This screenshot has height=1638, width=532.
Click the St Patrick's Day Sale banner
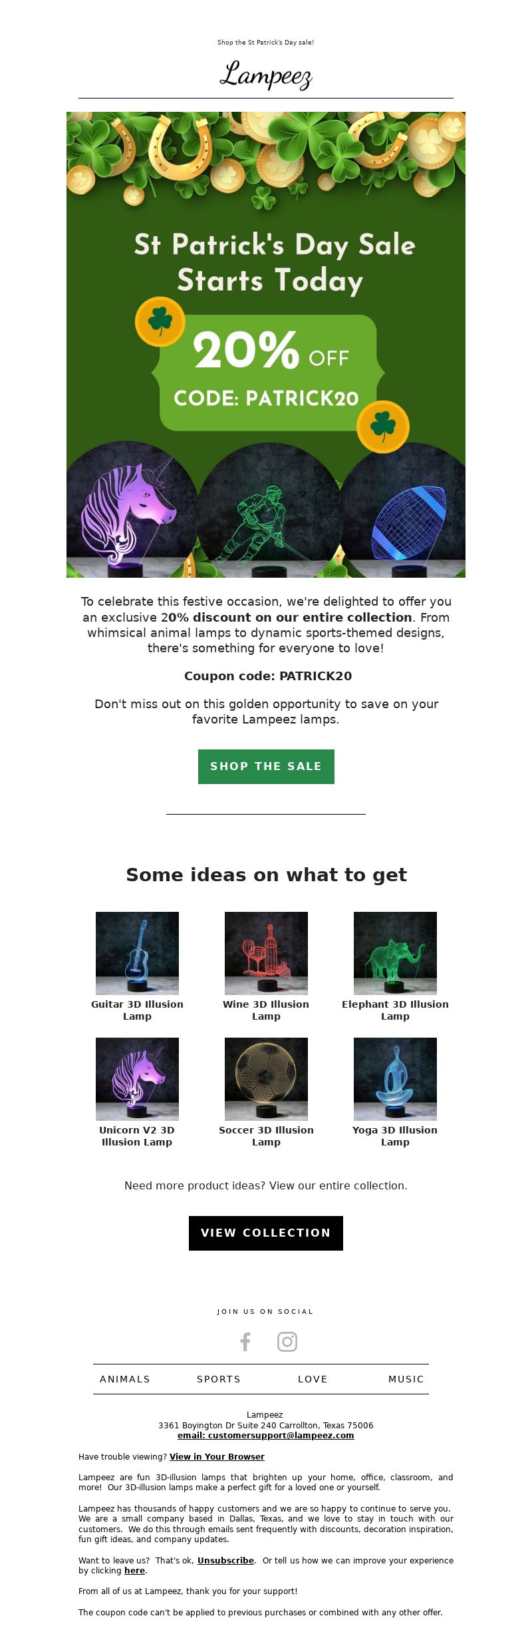(266, 345)
